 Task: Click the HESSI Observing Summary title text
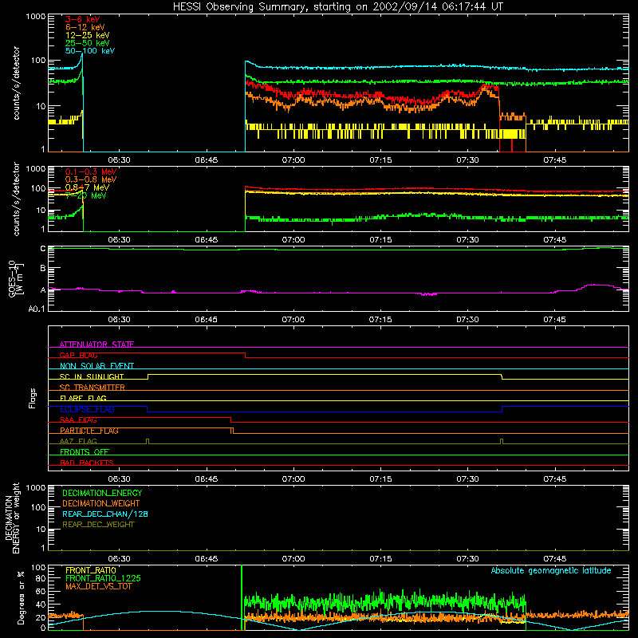pos(338,7)
